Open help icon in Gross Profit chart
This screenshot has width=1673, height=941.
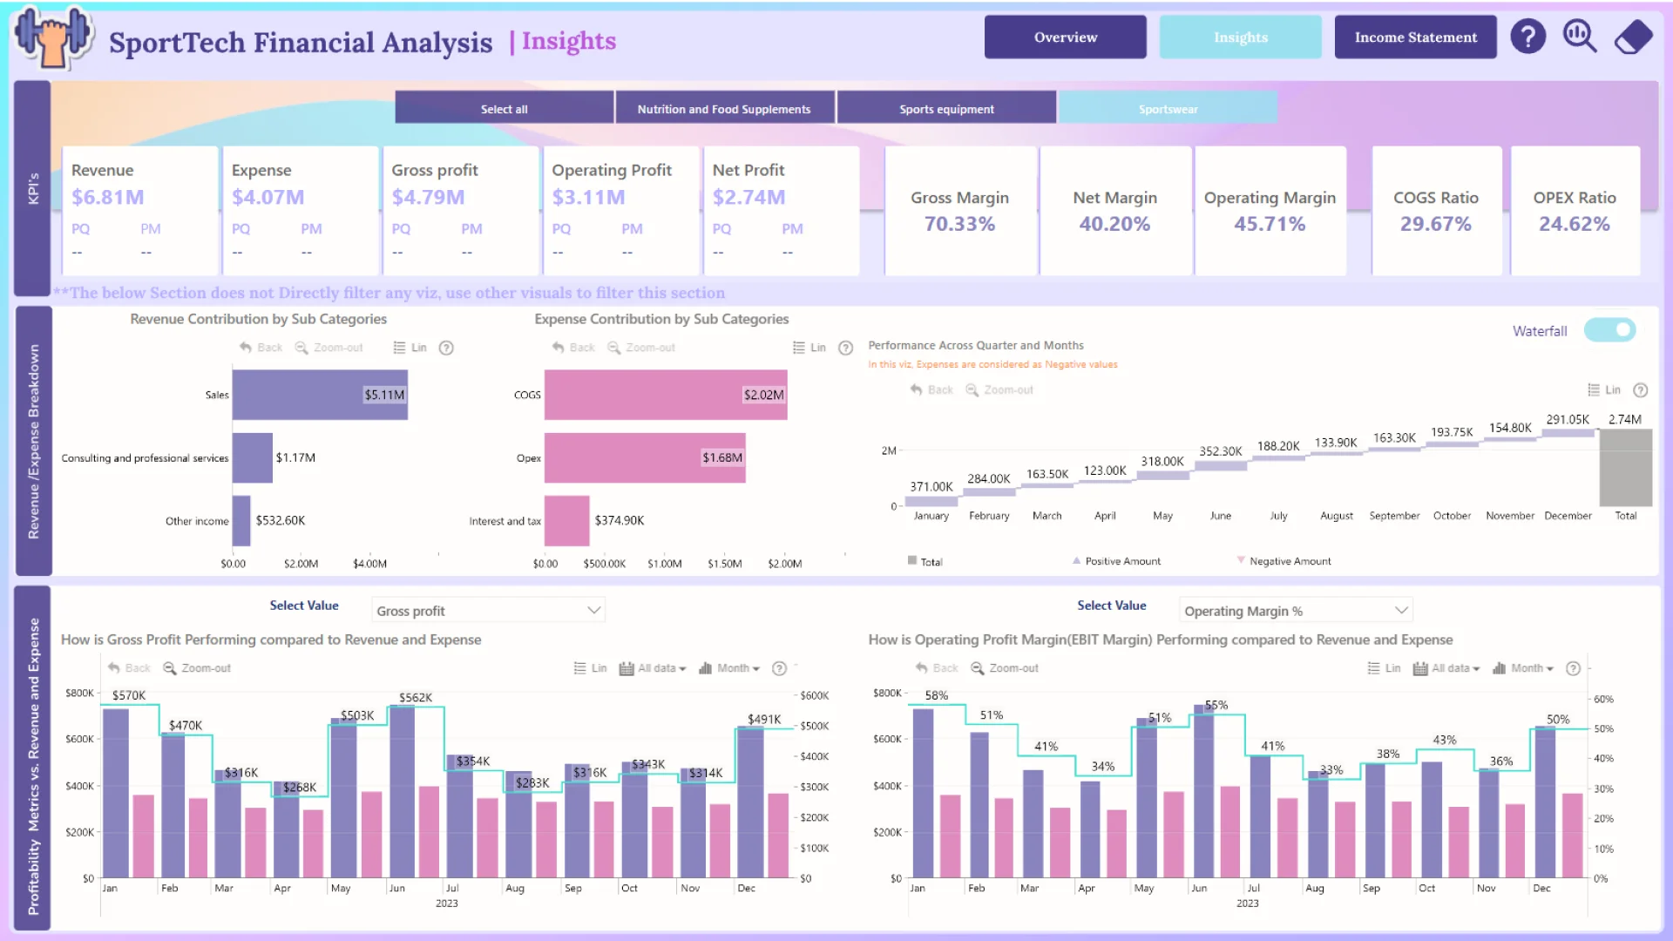pos(779,668)
